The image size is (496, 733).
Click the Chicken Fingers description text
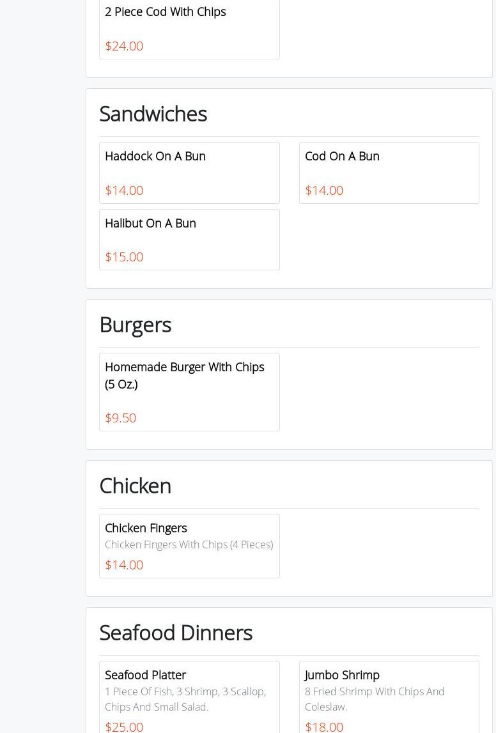[189, 544]
